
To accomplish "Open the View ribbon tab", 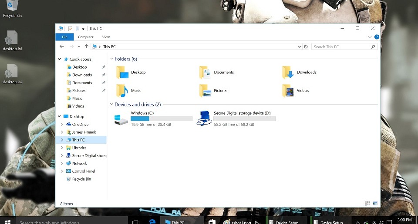I will tap(106, 37).
